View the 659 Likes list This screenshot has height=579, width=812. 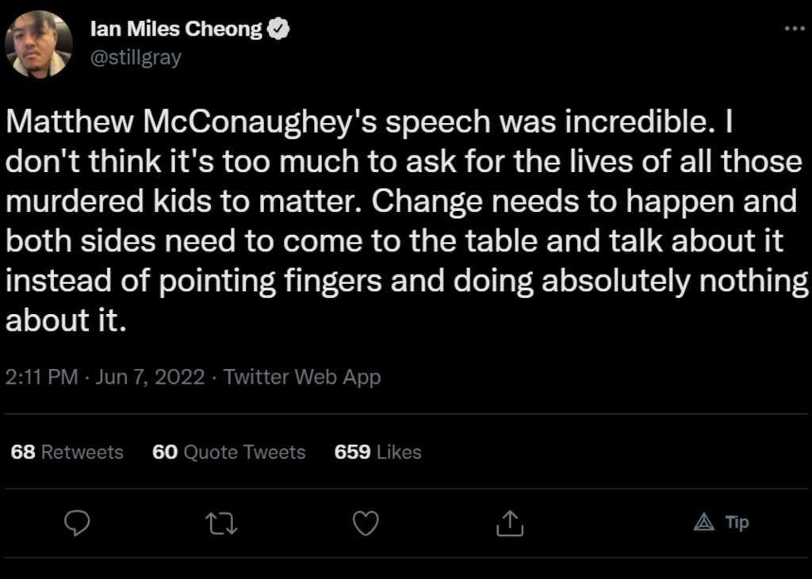377,452
